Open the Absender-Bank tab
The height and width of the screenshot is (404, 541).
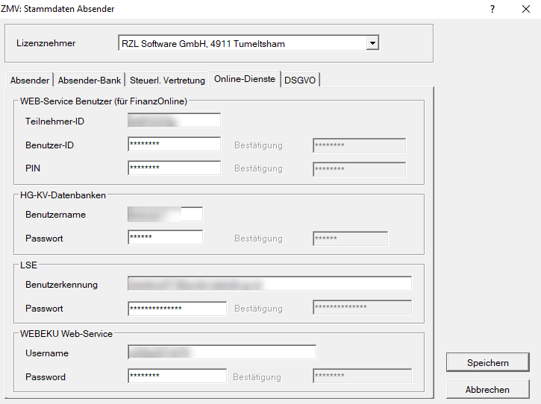[x=90, y=81]
